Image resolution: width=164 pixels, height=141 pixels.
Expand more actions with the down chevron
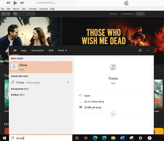point(113,114)
